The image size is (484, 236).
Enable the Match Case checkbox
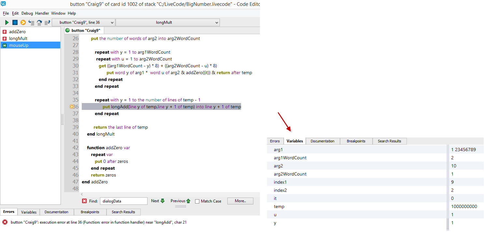pos(197,201)
